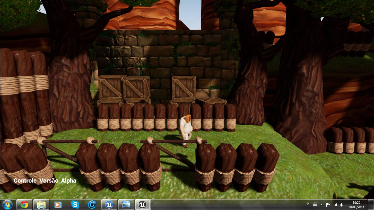
Task: Open the on-screen keyboard tray icon
Action: tap(315, 204)
